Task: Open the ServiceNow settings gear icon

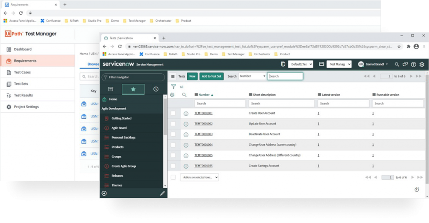Action: click(x=422, y=65)
